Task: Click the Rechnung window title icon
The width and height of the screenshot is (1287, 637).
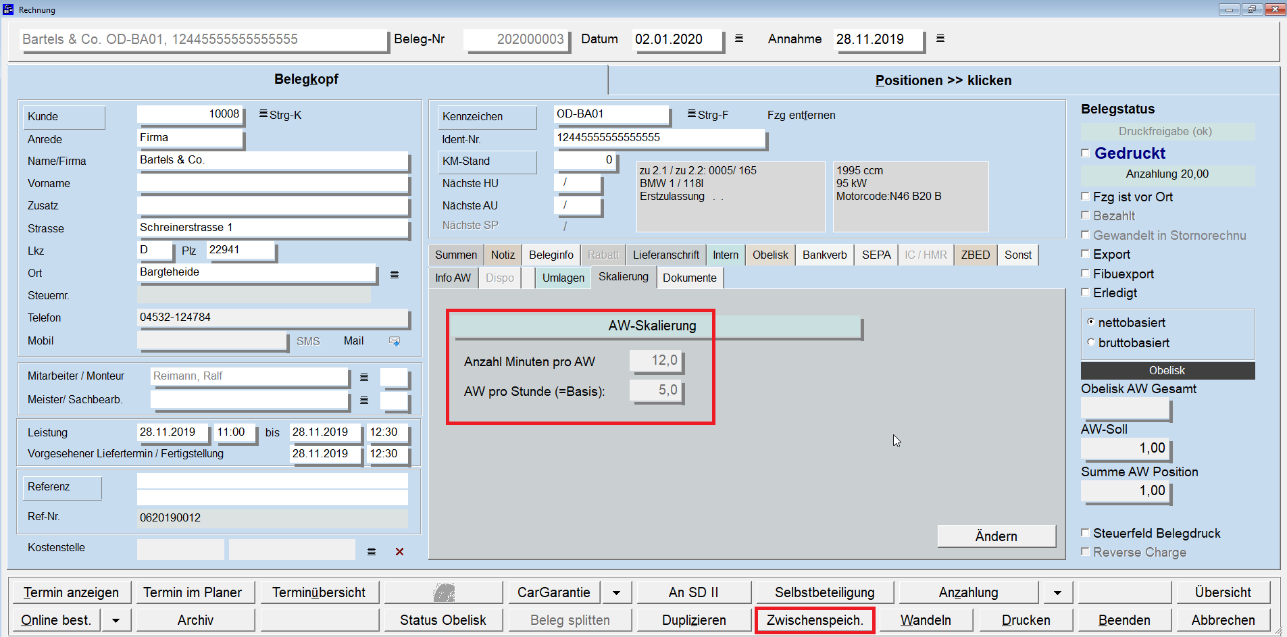Action: pyautogui.click(x=8, y=9)
